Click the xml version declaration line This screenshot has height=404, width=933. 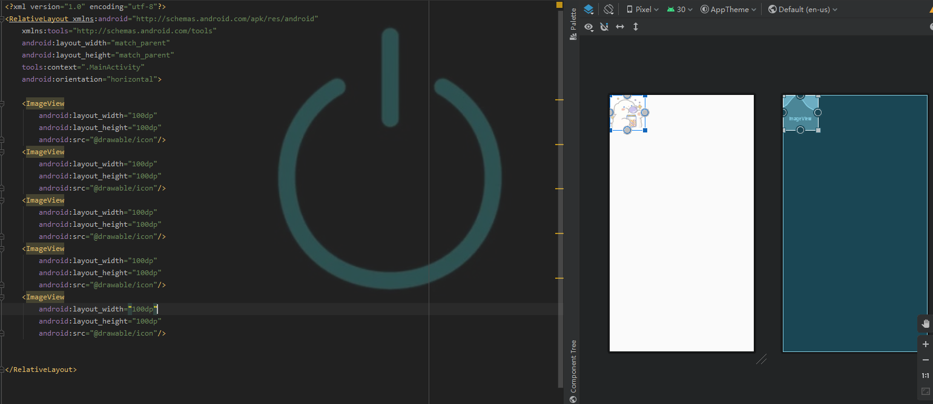[x=85, y=7]
